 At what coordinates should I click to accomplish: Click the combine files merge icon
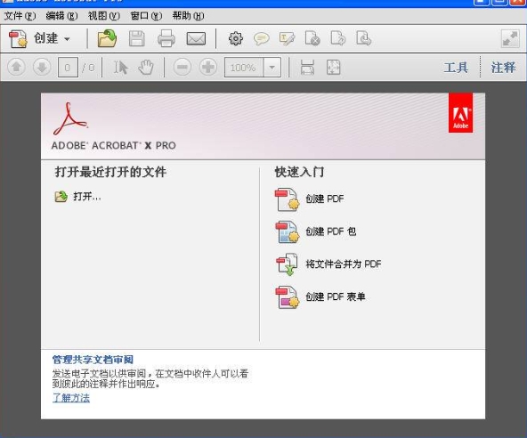(x=287, y=264)
